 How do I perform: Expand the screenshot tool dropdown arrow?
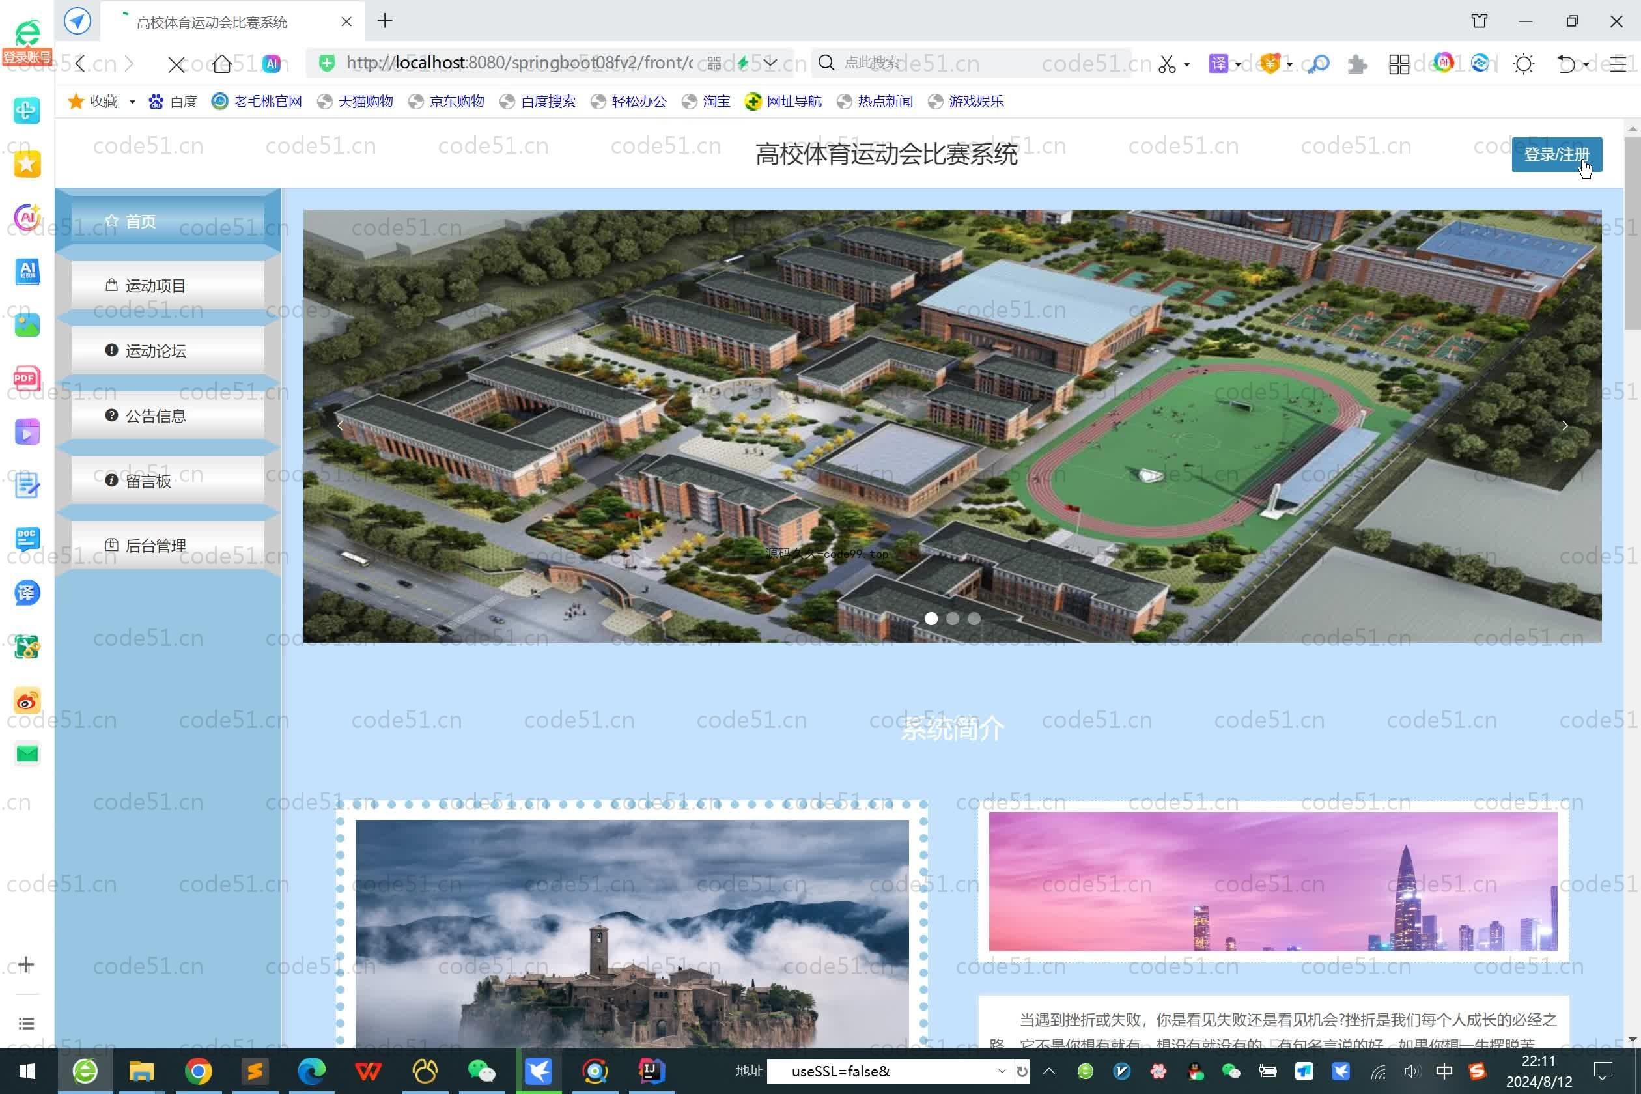point(1186,65)
